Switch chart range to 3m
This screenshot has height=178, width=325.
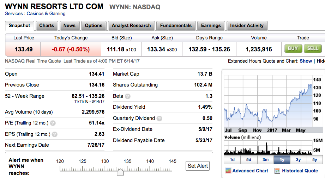point(265,159)
